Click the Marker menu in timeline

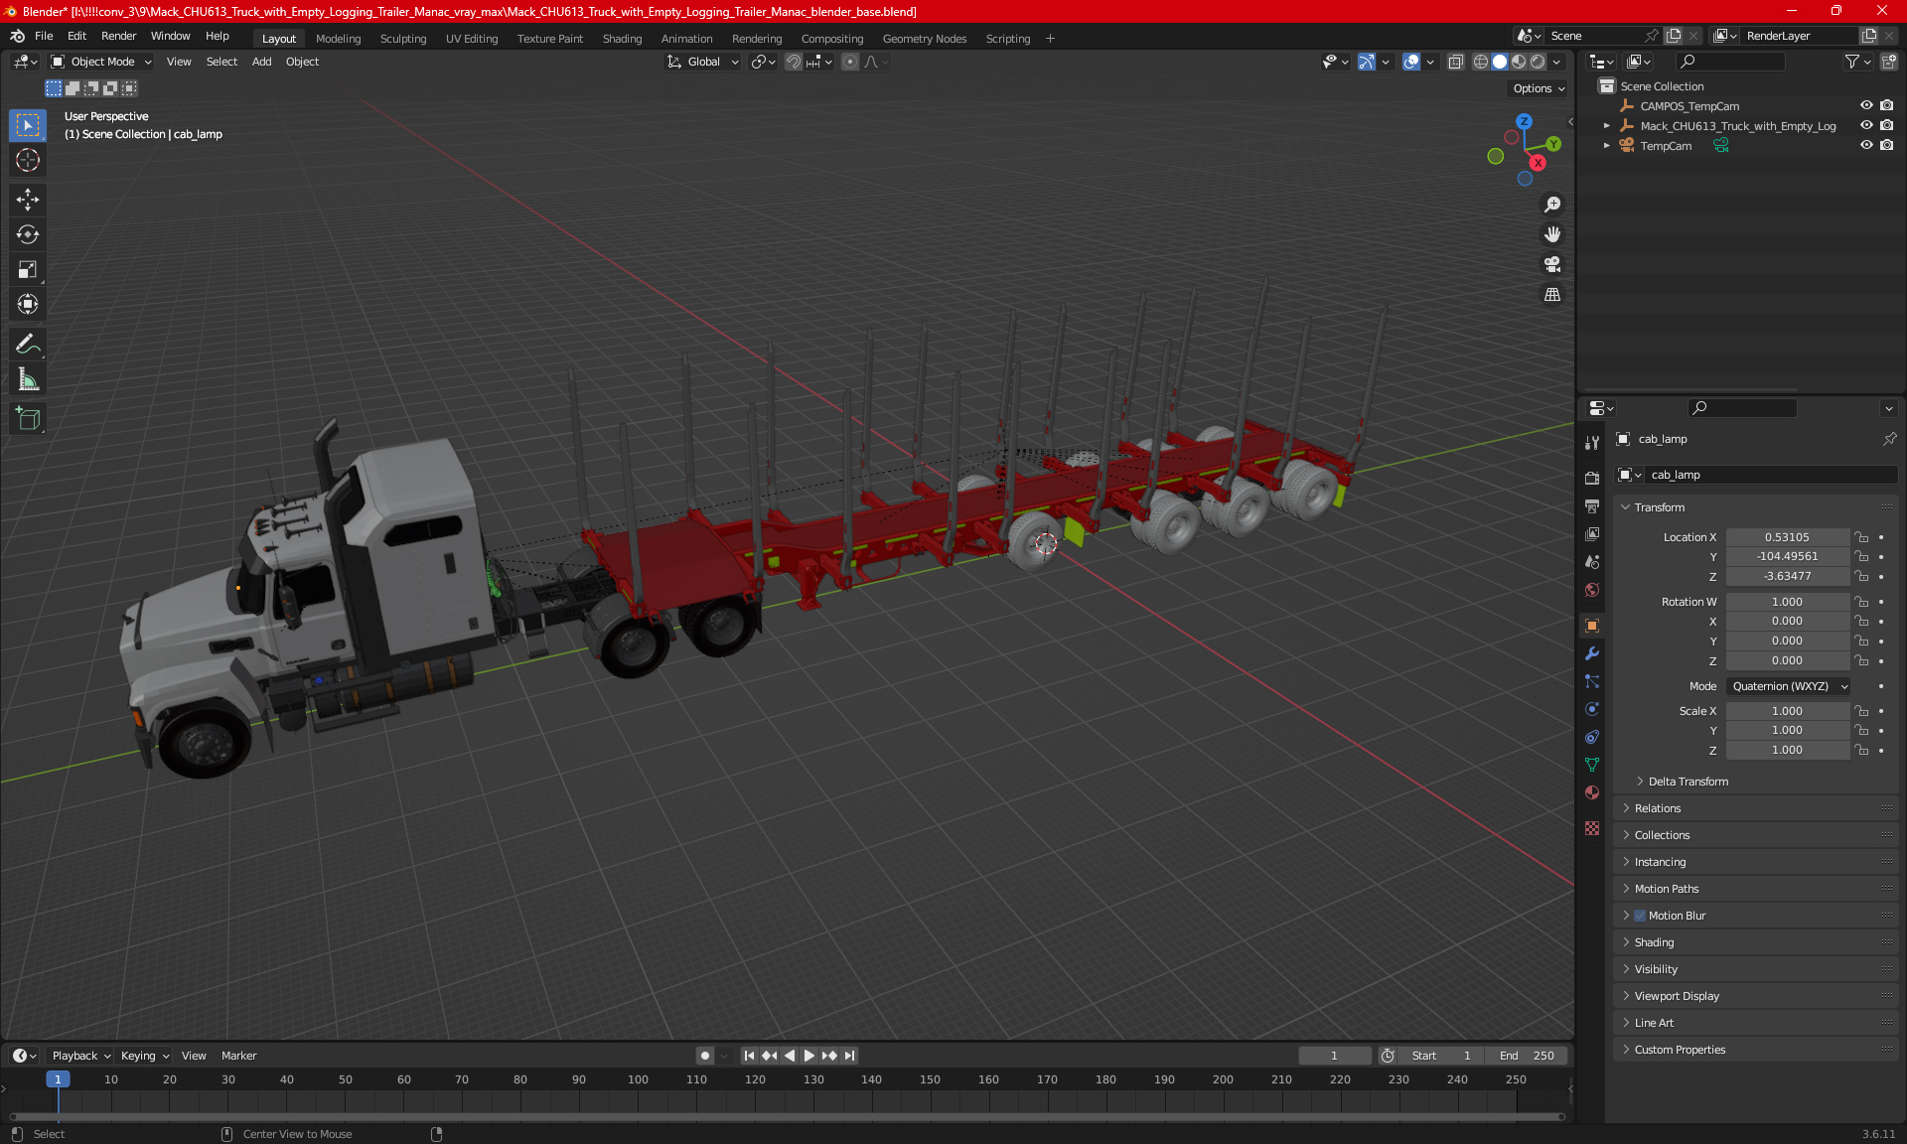tap(238, 1056)
